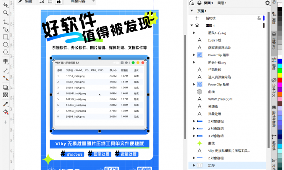The height and width of the screenshot is (170, 284).
Task: Pick the yellow swatch in color palette
Action: click(280, 75)
